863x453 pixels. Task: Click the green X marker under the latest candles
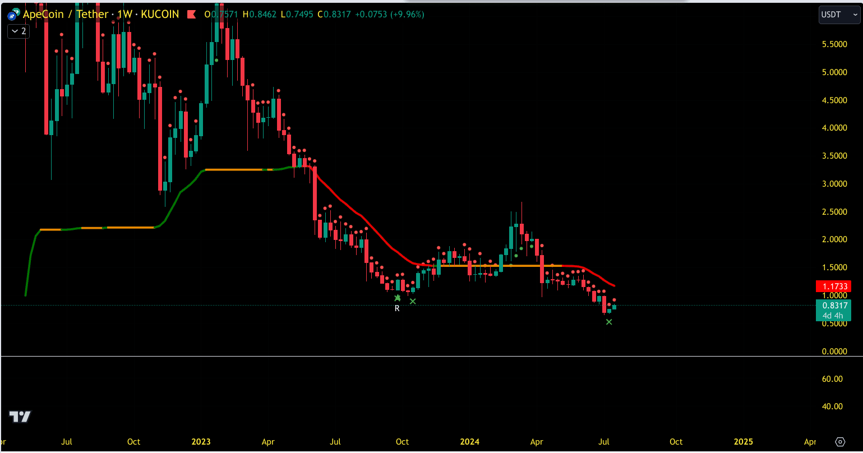point(609,322)
